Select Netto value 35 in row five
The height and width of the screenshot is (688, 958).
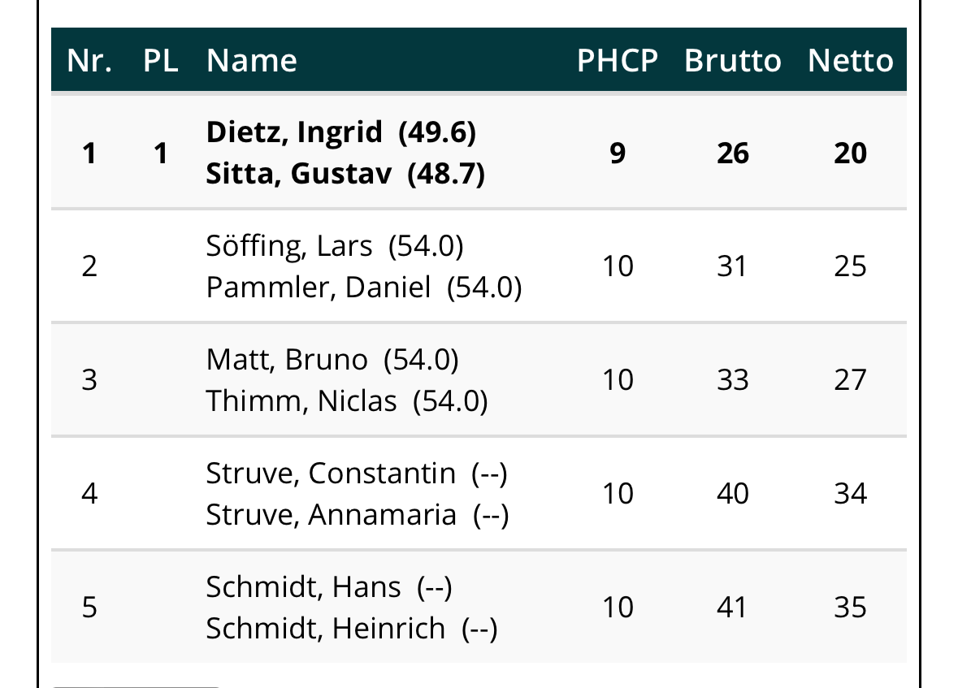tap(850, 608)
